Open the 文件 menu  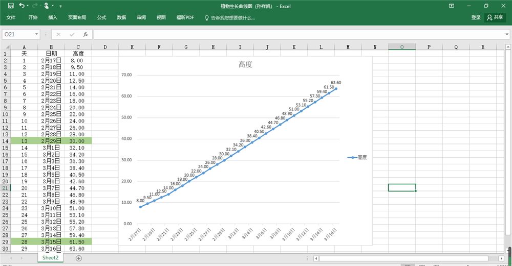point(11,17)
